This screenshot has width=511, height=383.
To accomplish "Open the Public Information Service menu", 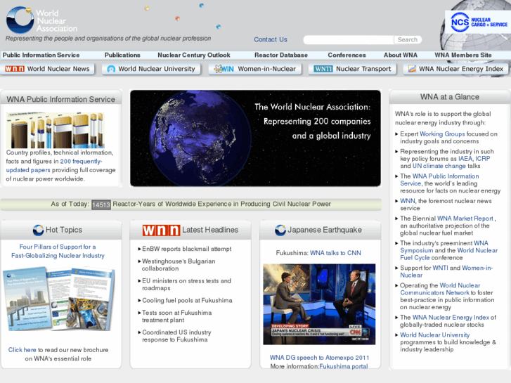I will tap(41, 55).
